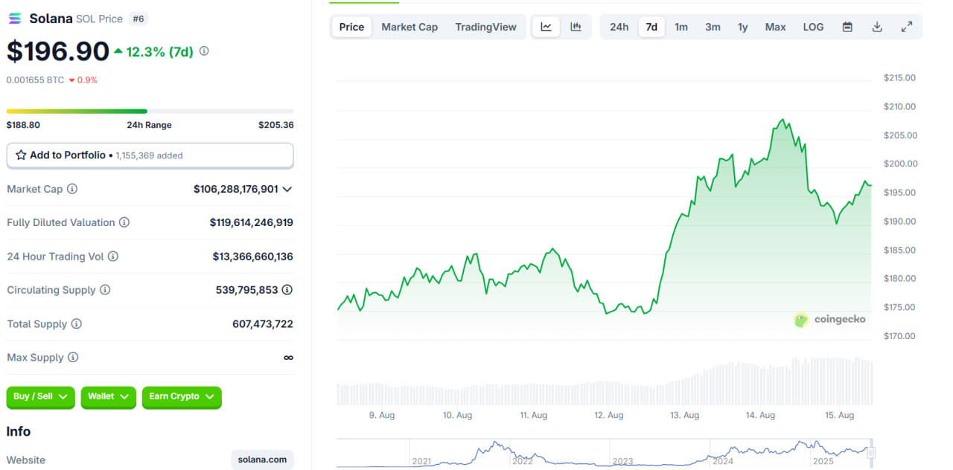The image size is (953, 470).
Task: Toggle LOG scale on chart
Action: (813, 27)
